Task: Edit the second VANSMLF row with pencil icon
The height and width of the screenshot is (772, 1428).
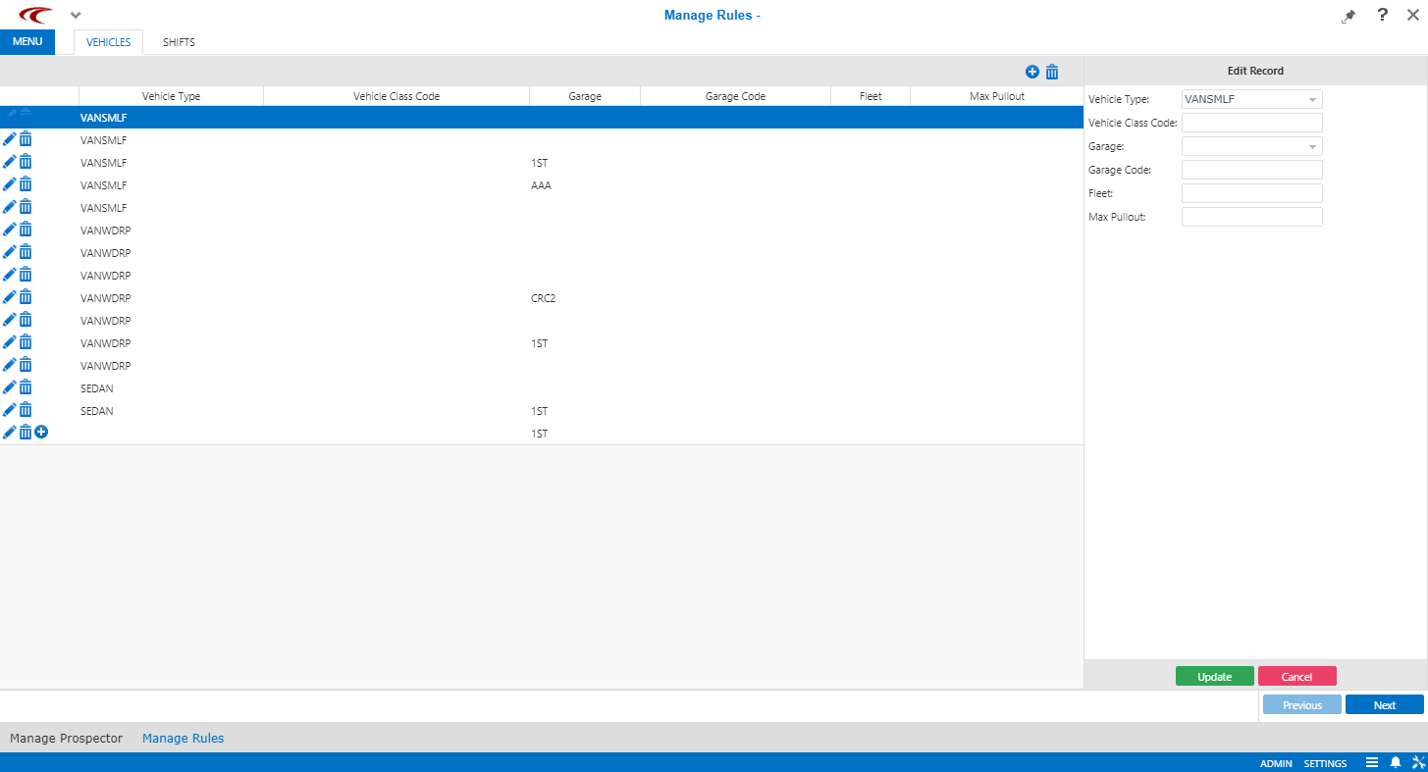Action: click(x=9, y=139)
